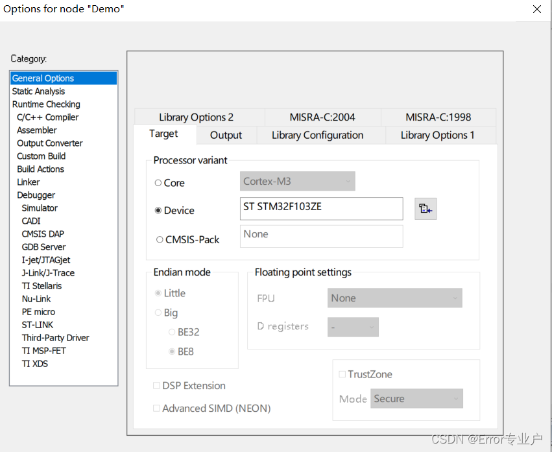Viewport: 552px width, 452px height.
Task: Select C/C++ Compiler category
Action: pos(47,117)
